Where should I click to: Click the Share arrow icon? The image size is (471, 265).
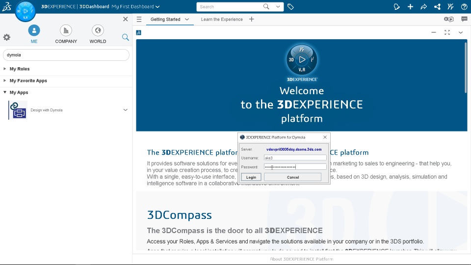coord(423,6)
